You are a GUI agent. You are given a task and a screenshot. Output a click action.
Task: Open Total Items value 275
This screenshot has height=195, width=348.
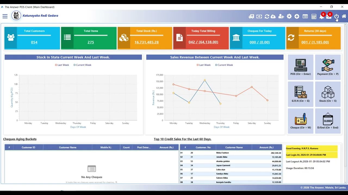pyautogui.click(x=91, y=42)
